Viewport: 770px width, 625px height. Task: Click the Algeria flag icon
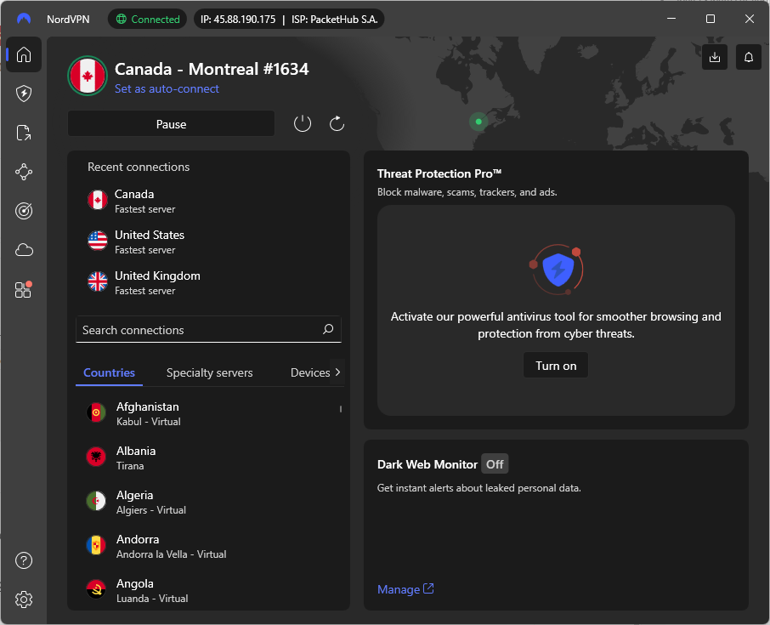tap(96, 501)
